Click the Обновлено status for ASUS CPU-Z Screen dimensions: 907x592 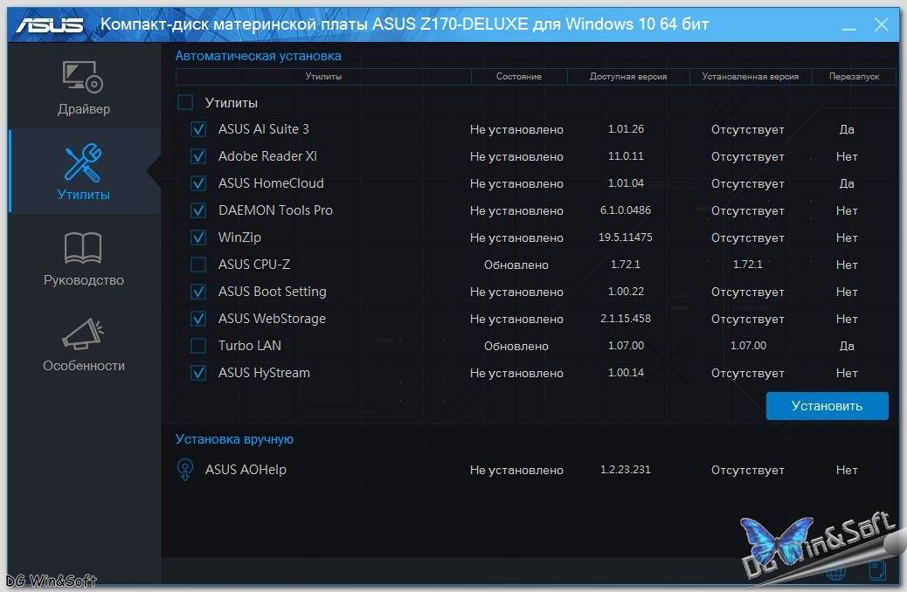pos(516,265)
